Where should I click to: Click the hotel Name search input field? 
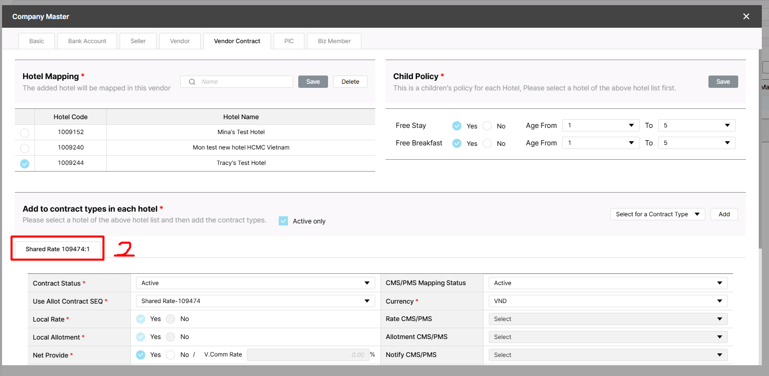(x=244, y=82)
